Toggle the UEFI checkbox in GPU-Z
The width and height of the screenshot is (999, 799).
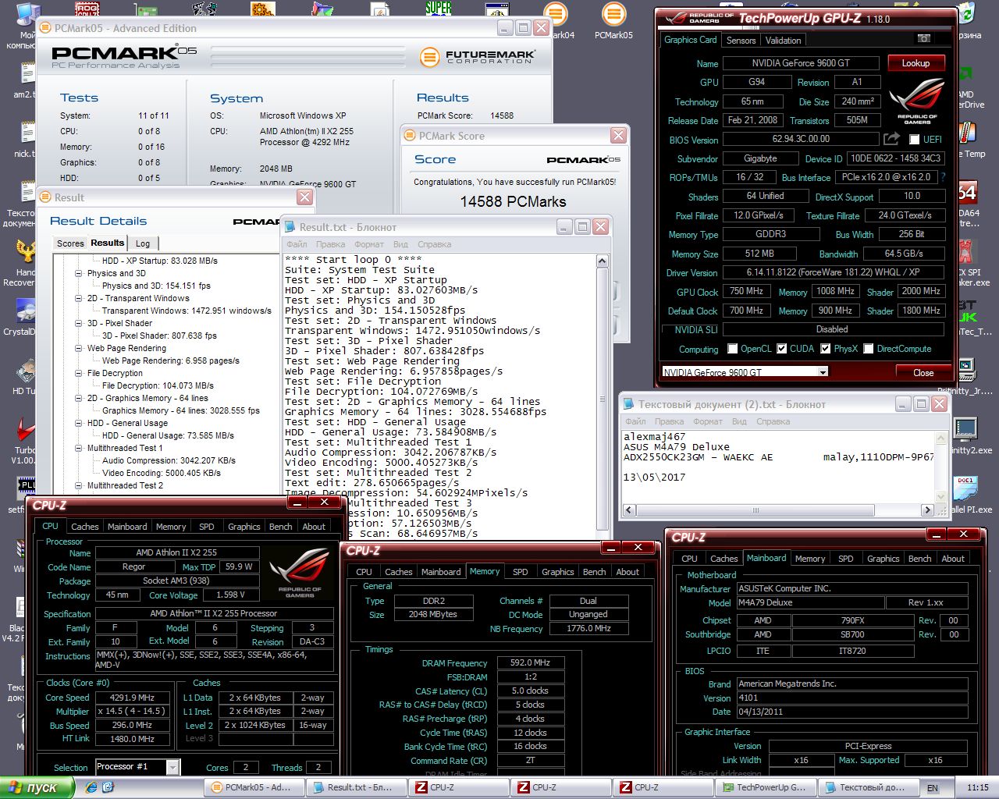(915, 140)
